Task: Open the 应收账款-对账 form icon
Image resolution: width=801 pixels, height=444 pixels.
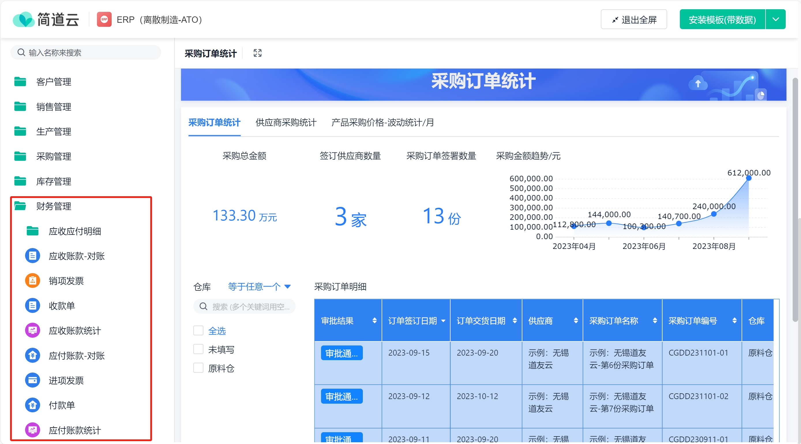Action: point(33,256)
